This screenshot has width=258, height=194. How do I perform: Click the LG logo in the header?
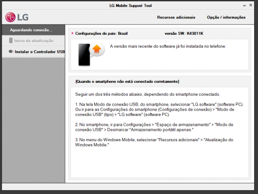17,17
